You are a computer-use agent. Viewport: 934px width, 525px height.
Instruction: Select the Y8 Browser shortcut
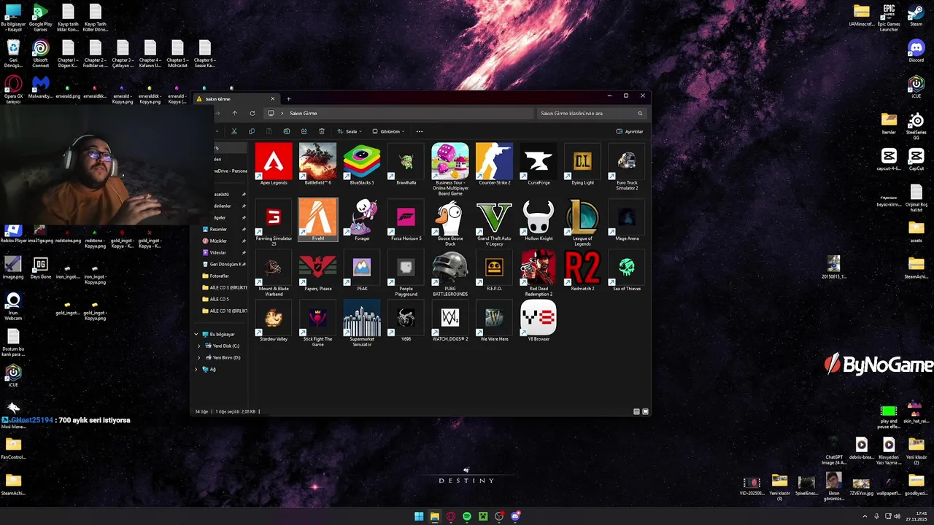[x=539, y=321]
